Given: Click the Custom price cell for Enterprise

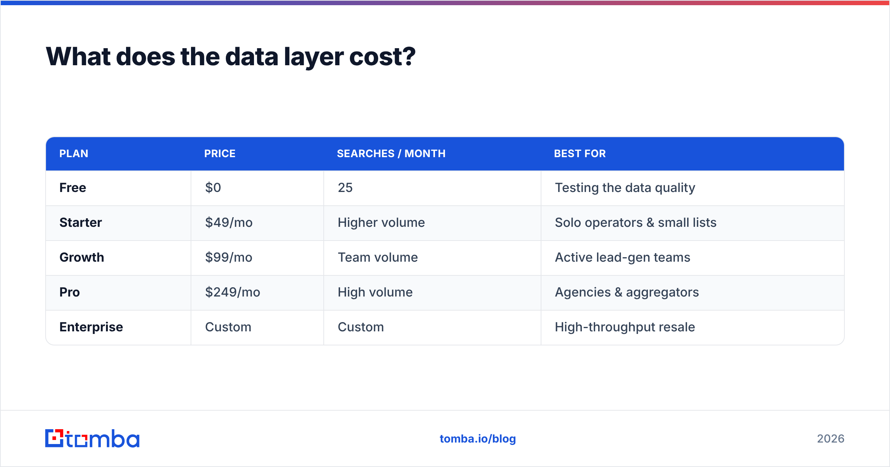Looking at the screenshot, I should (x=257, y=327).
